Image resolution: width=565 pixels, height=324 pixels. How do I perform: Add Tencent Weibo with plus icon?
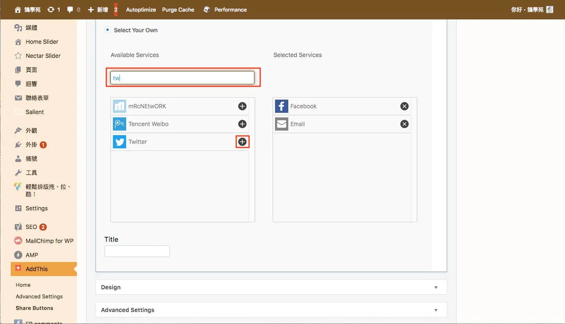click(242, 124)
